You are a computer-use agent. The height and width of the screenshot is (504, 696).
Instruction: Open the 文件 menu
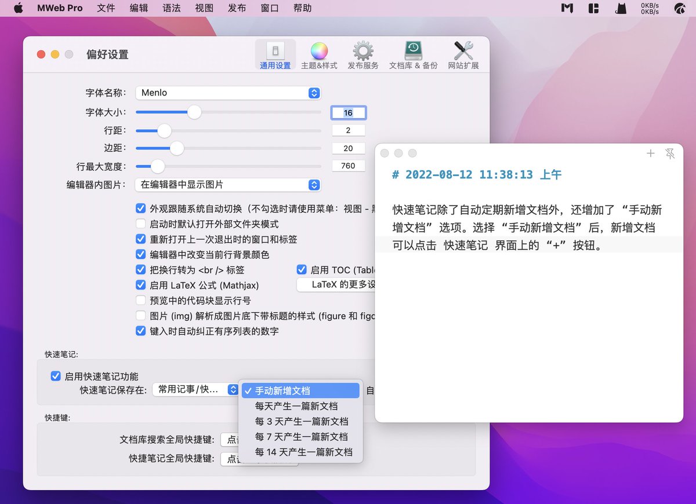(106, 8)
